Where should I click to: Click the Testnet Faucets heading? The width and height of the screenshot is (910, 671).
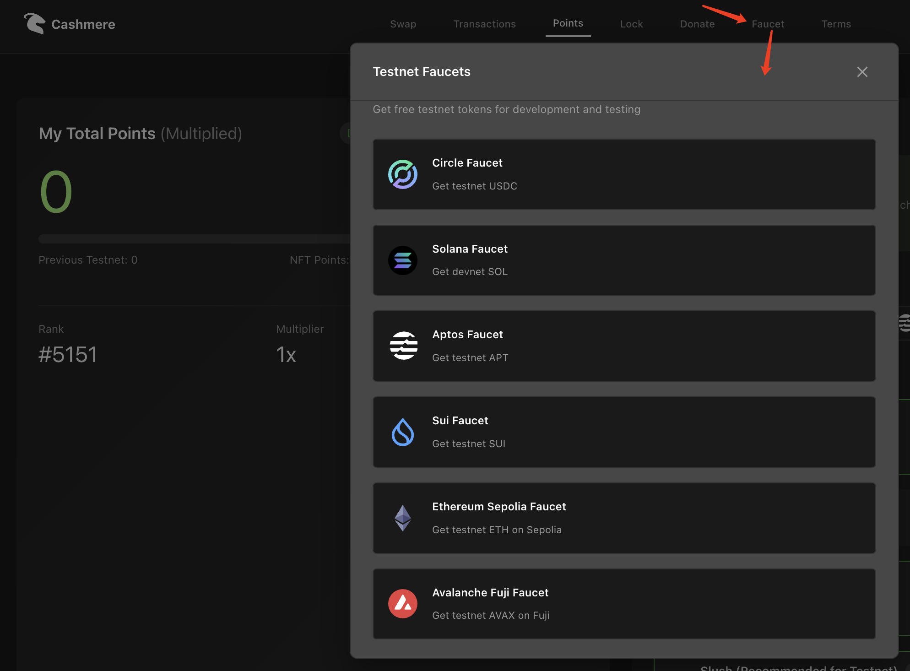422,72
